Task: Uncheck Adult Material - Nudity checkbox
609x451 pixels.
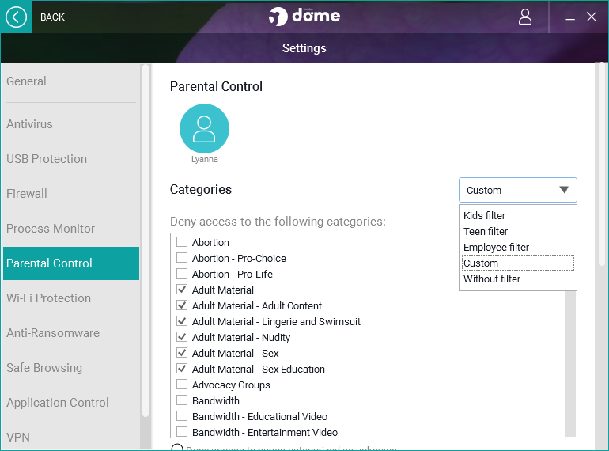Action: [182, 338]
